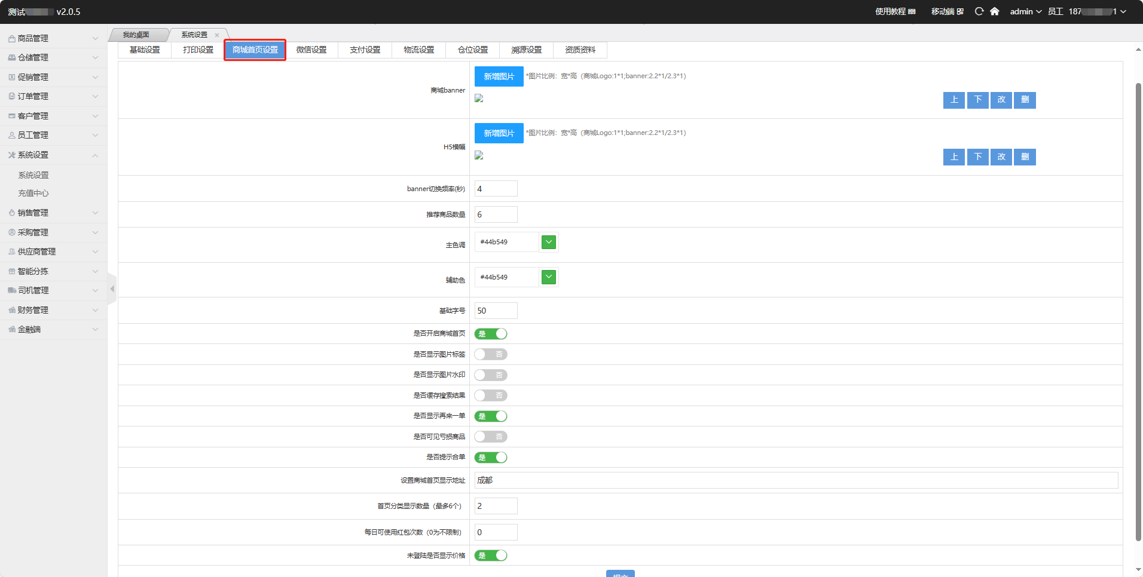Open 充值中心 in the sidebar
The width and height of the screenshot is (1143, 577).
[x=33, y=194]
